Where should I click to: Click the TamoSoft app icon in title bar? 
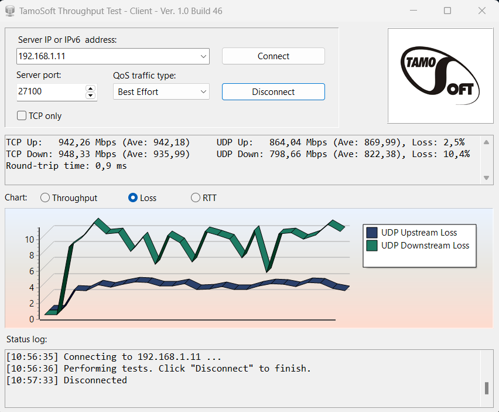pyautogui.click(x=10, y=11)
